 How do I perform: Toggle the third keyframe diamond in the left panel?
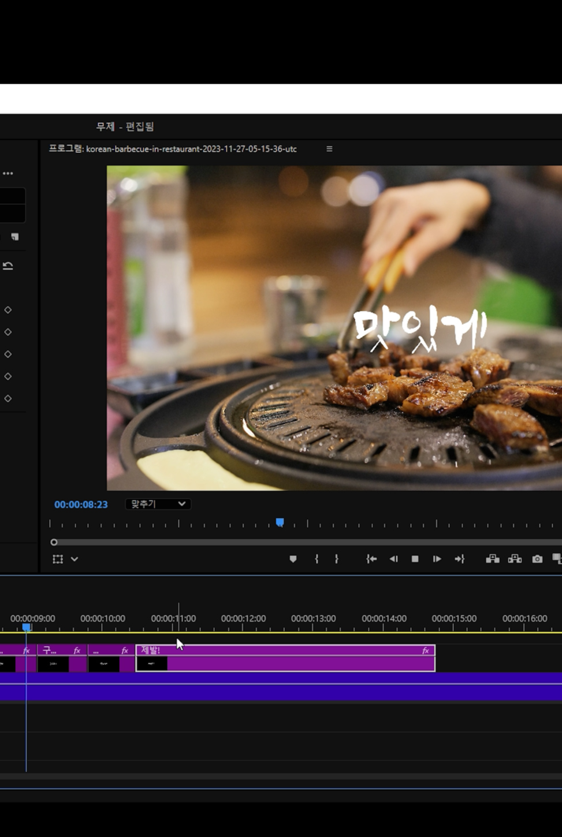8,354
